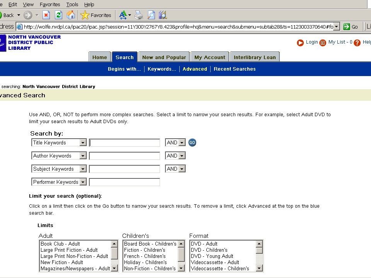Image resolution: width=371 pixels, height=278 pixels.
Task: Click the green Go arrow beside address bar
Action: coord(347,27)
